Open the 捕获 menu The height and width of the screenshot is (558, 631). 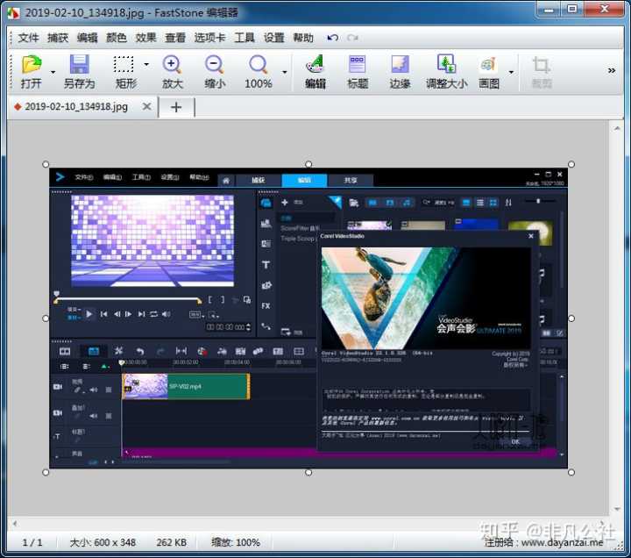click(58, 38)
